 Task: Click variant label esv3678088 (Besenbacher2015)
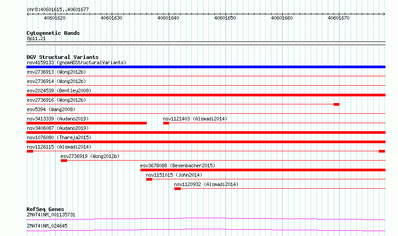pyautogui.click(x=178, y=166)
